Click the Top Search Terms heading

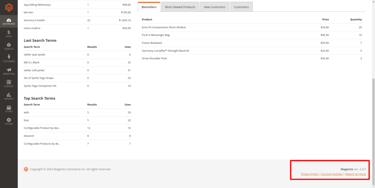tap(40, 98)
